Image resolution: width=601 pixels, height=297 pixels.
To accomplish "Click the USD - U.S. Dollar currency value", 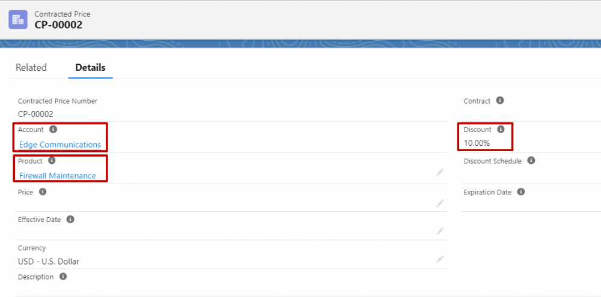I will tap(49, 262).
